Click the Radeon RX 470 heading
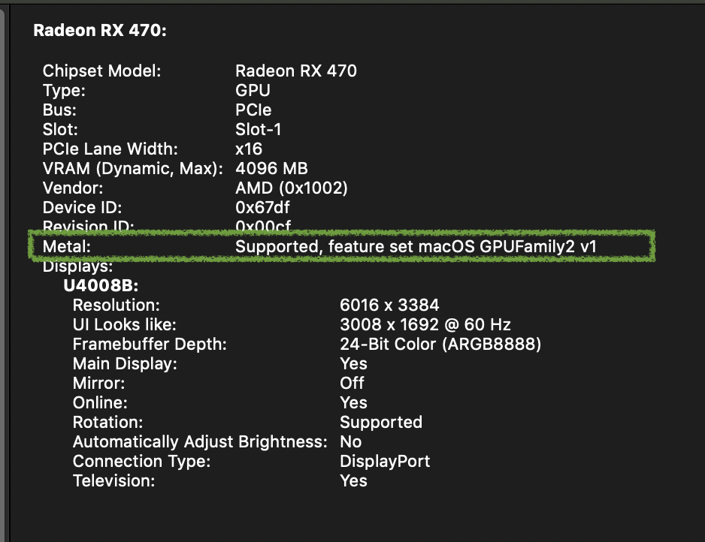Viewport: 705px width, 542px height. pyautogui.click(x=100, y=31)
